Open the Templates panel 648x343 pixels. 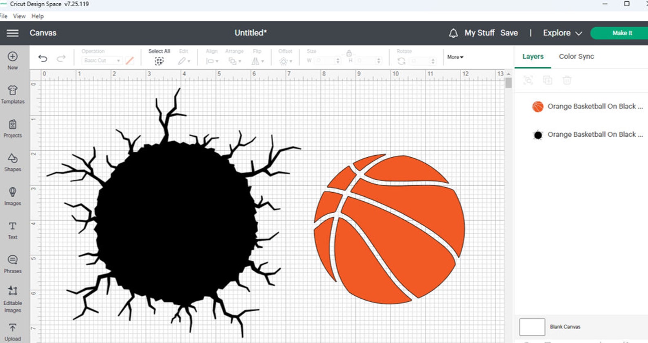click(x=13, y=95)
